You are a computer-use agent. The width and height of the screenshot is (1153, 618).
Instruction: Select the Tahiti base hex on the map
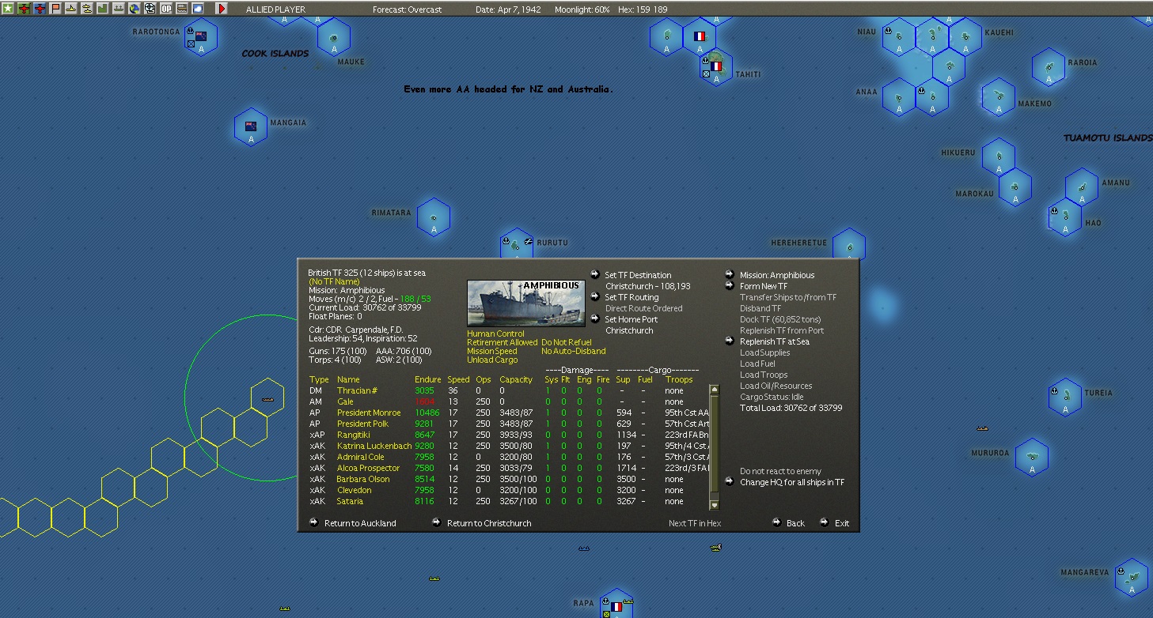[716, 68]
